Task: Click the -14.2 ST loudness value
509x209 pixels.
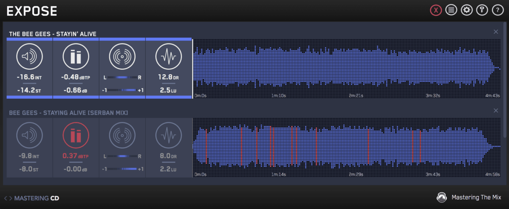Action: [30, 90]
